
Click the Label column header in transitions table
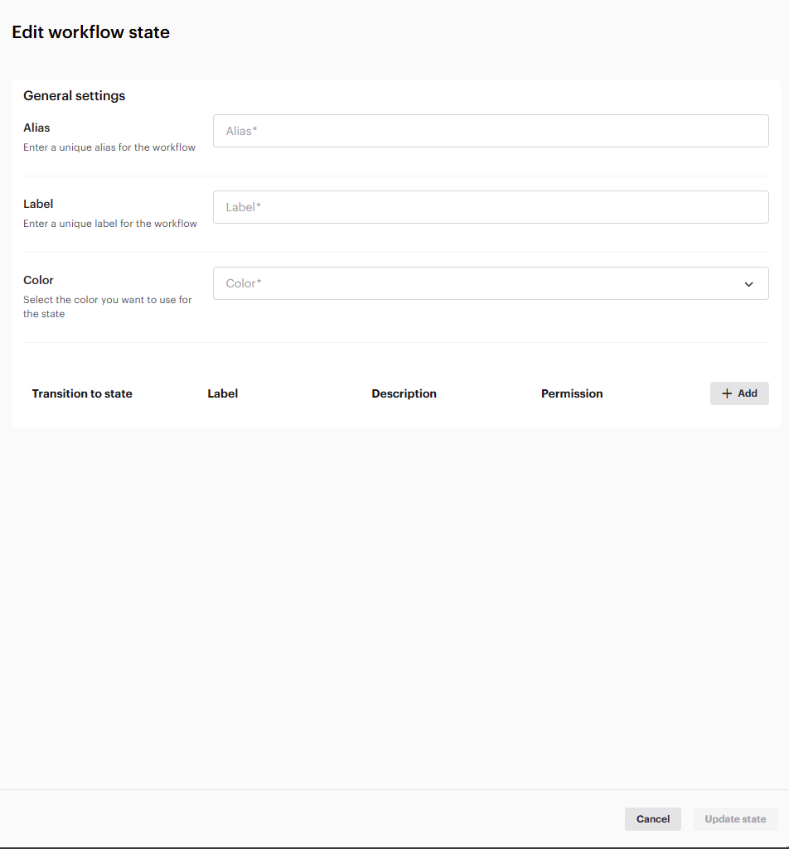(222, 393)
